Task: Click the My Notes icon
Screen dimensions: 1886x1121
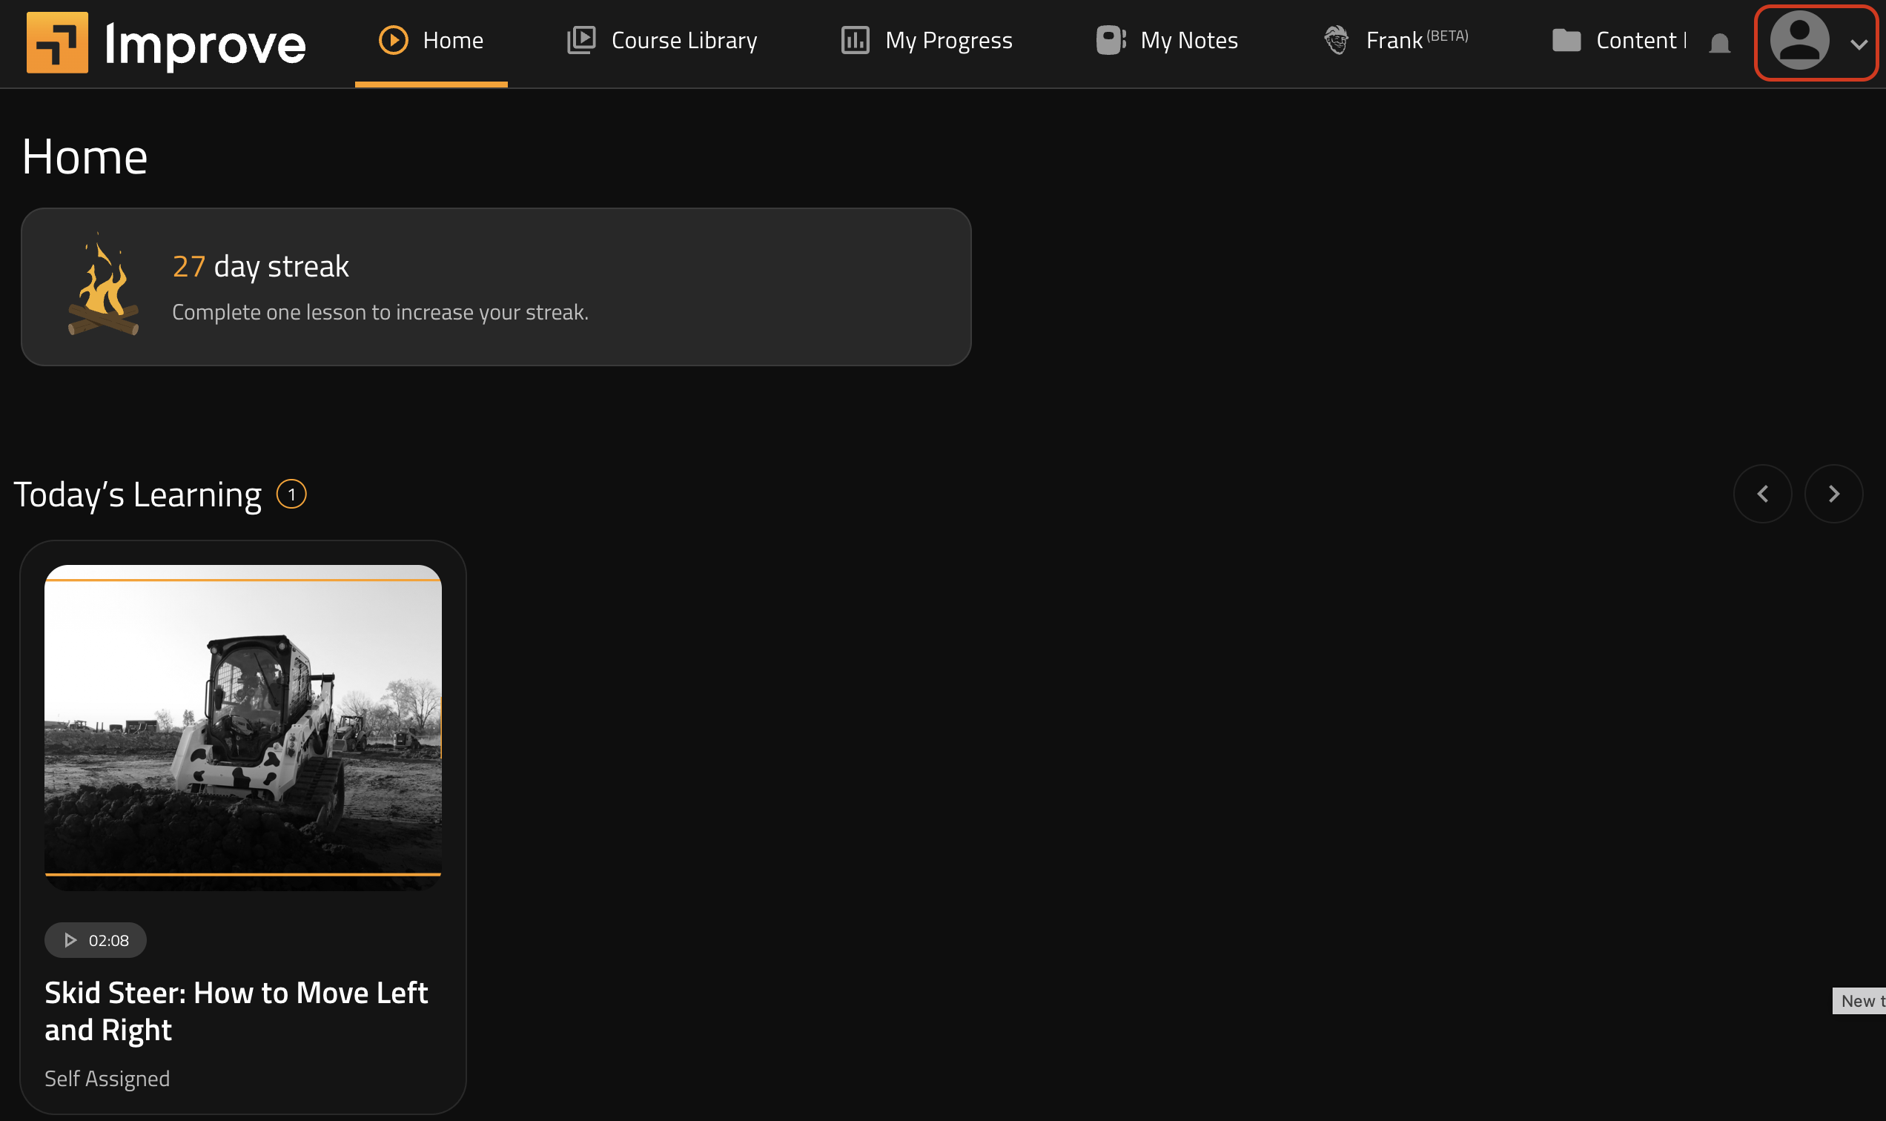Action: [1111, 40]
